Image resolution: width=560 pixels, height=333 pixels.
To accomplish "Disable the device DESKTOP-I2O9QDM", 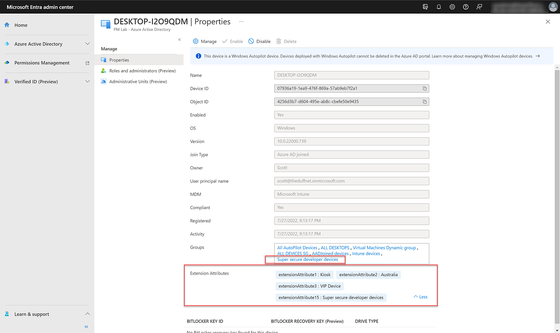I will coord(259,41).
